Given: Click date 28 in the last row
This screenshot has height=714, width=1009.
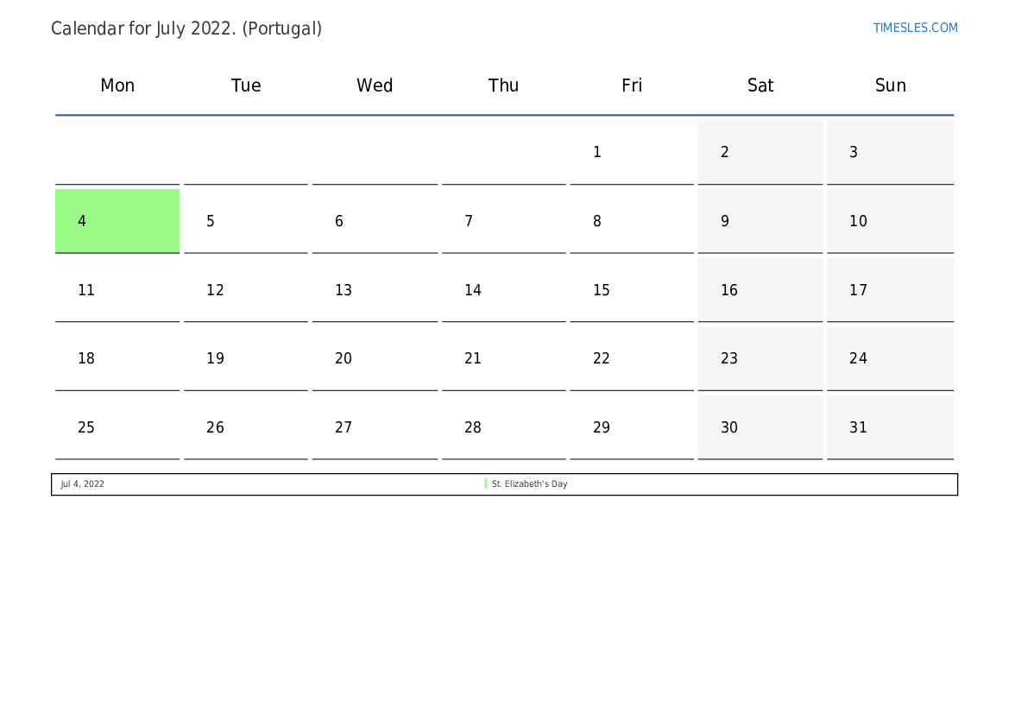Looking at the screenshot, I should pos(503,427).
